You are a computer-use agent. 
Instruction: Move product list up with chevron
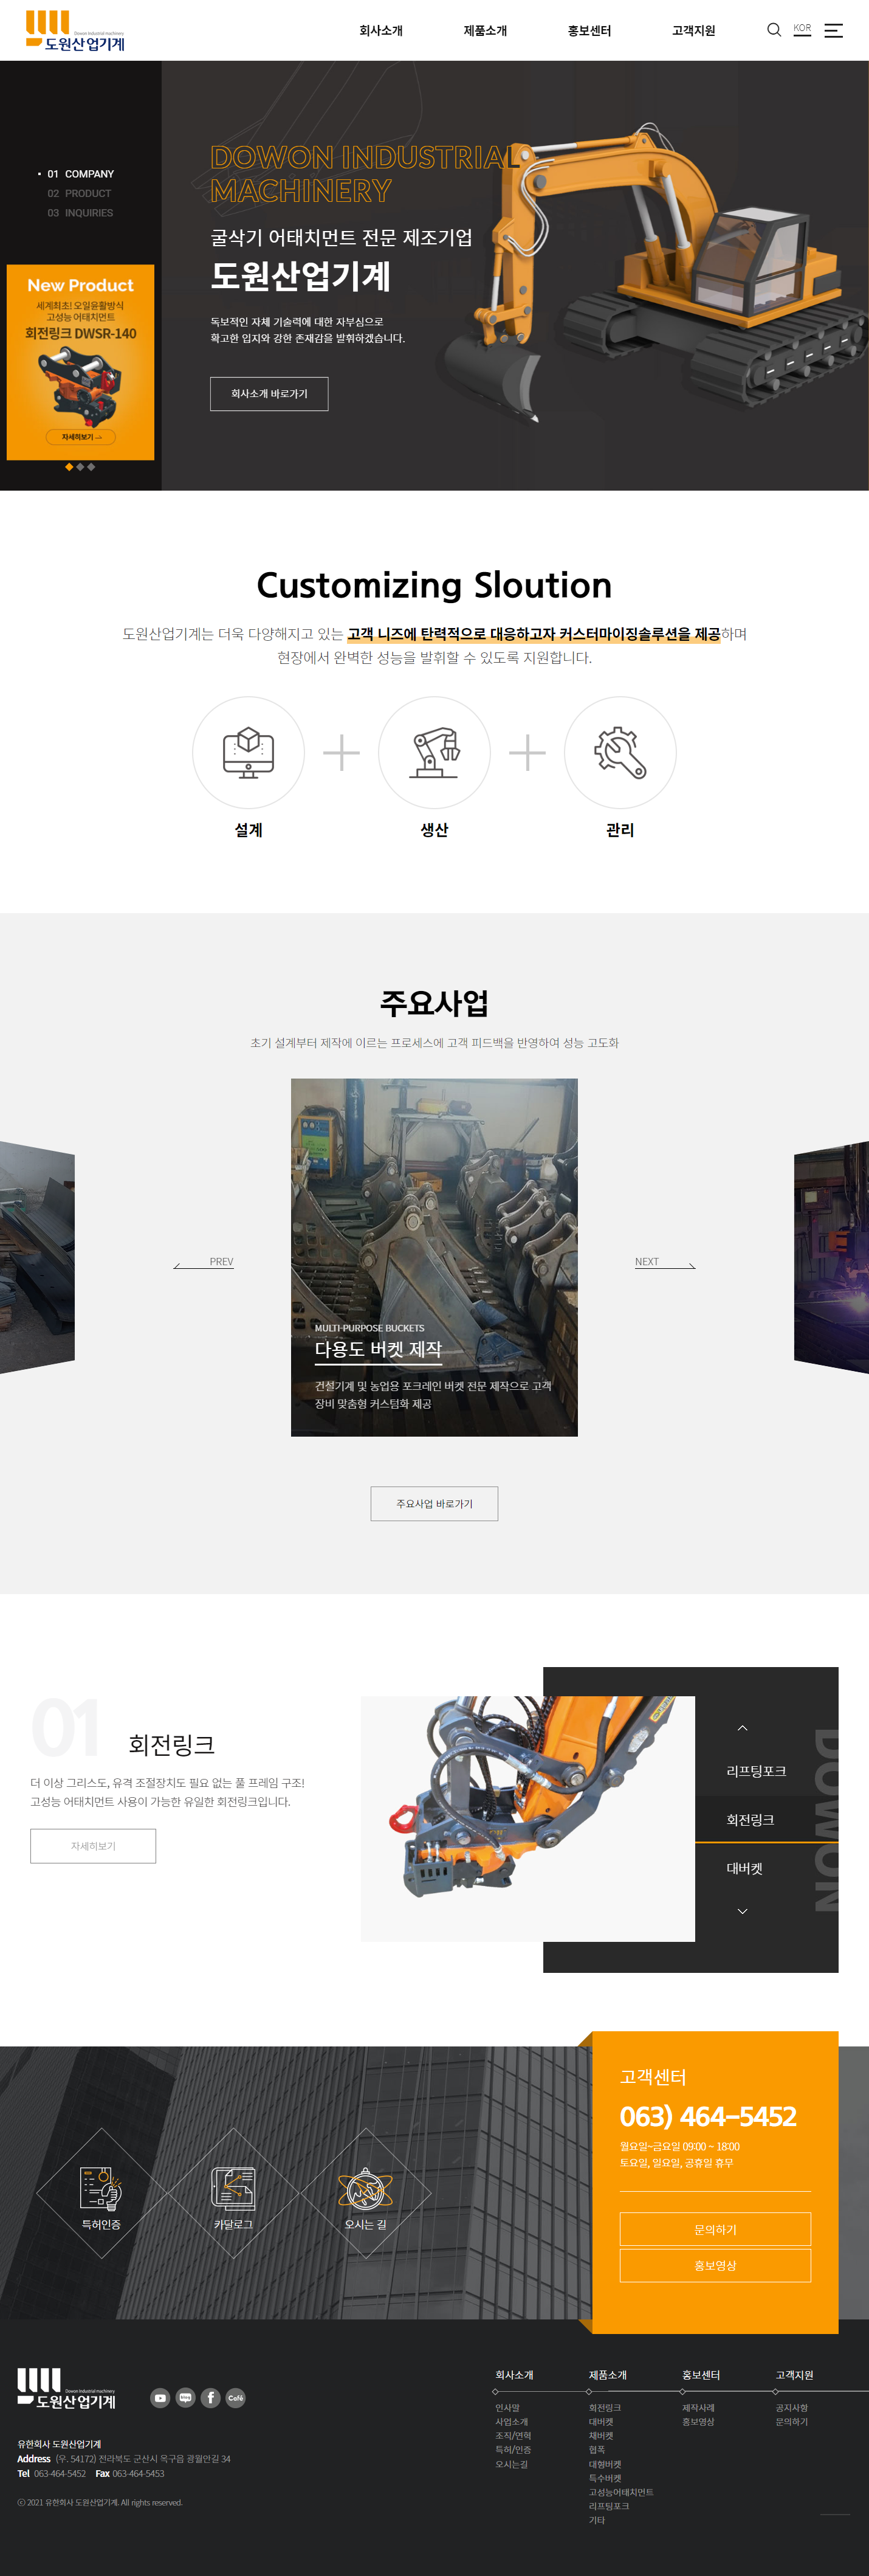coord(742,1728)
